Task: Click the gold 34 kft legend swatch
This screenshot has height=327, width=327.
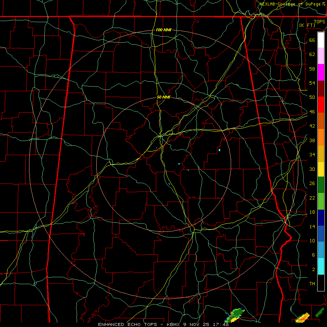Action: tap(321, 154)
